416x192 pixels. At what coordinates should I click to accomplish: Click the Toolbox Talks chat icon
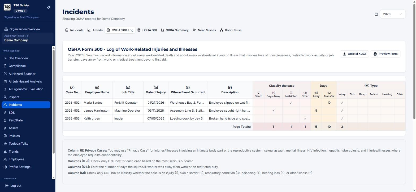[x=5, y=144]
